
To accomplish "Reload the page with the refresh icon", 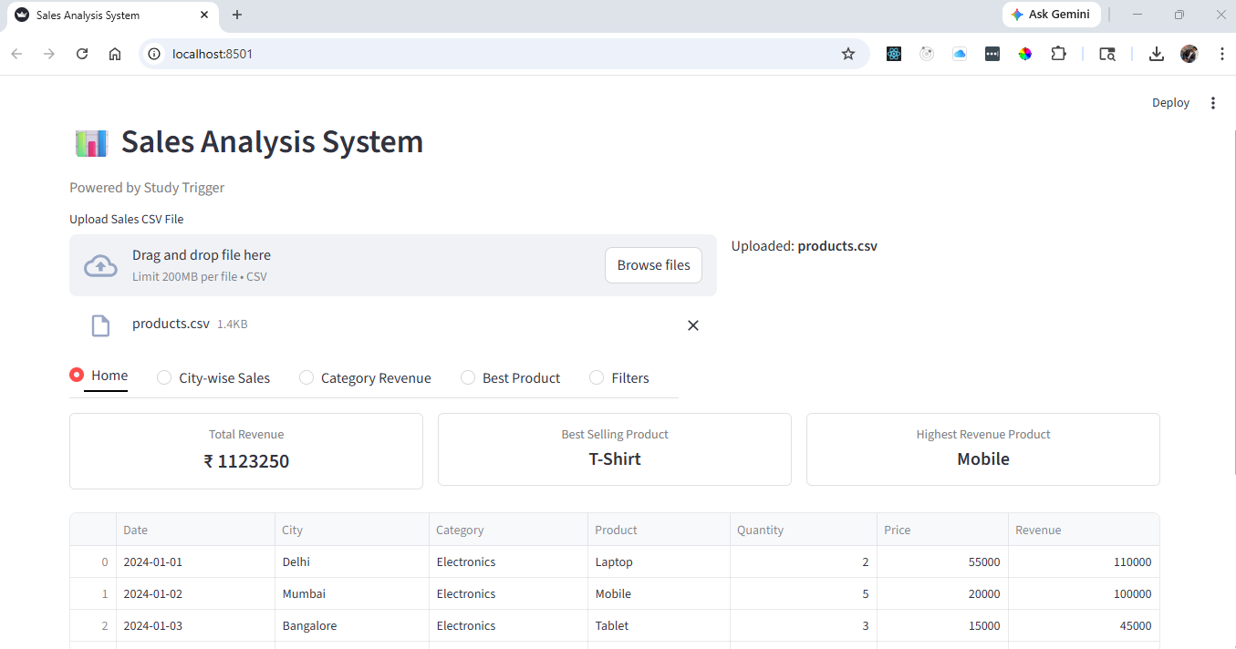I will point(81,54).
